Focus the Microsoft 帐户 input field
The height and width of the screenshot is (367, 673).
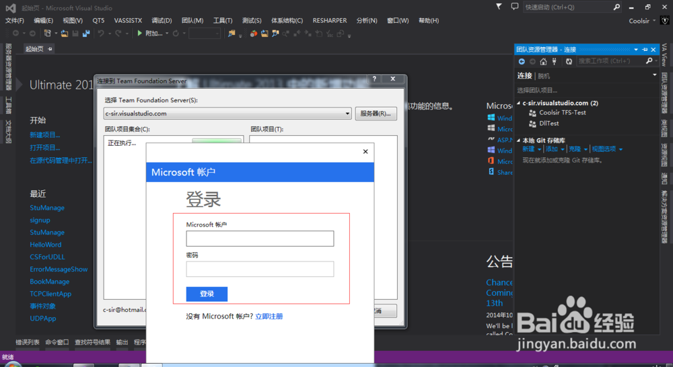tap(260, 239)
